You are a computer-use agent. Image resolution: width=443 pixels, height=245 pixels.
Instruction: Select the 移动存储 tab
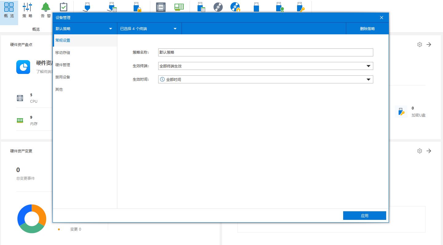(x=85, y=53)
